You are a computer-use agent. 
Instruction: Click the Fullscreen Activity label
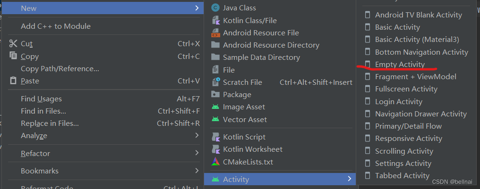(x=406, y=89)
